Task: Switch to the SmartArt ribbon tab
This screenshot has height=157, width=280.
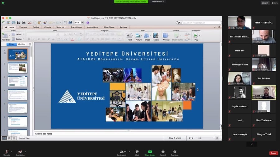Action: pyautogui.click(x=61, y=27)
